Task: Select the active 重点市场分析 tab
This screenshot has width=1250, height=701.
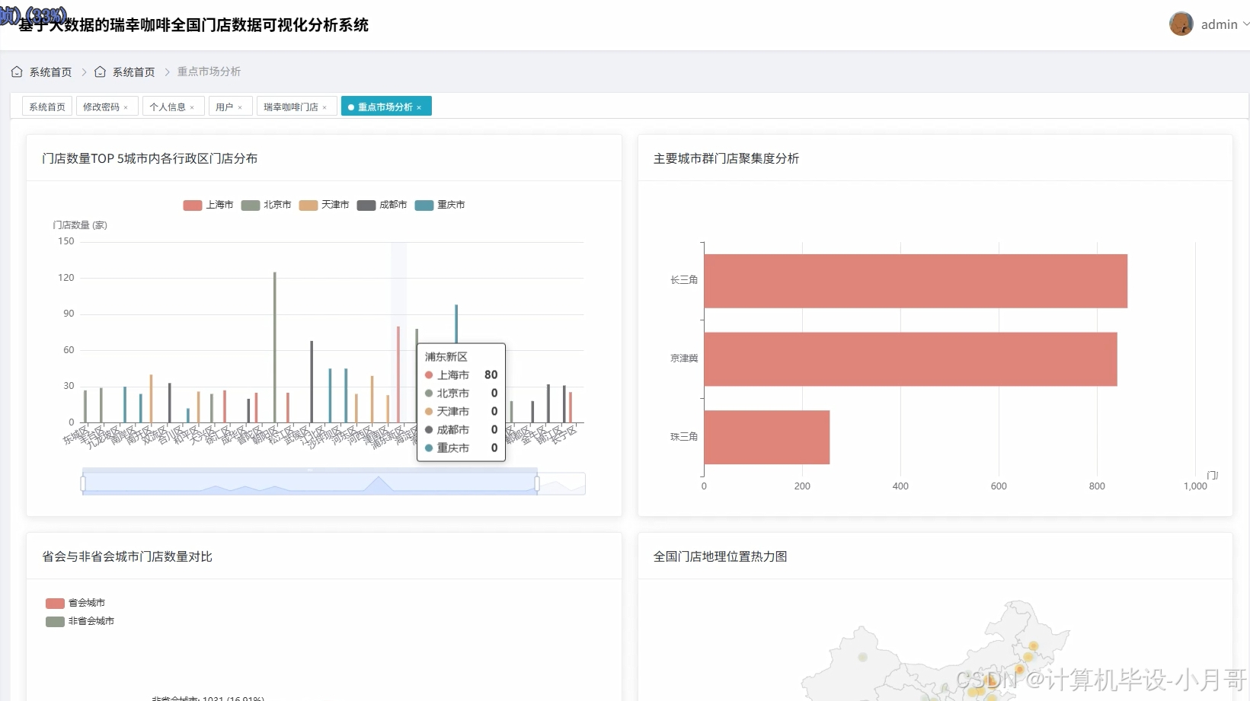Action: coord(385,107)
